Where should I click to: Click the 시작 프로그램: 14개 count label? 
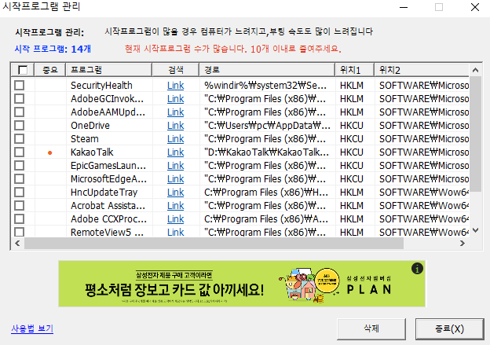(53, 49)
